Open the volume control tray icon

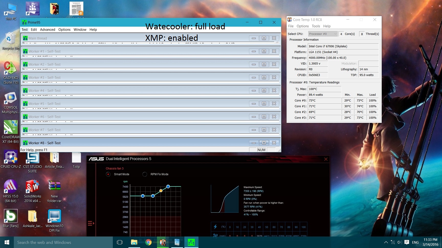tap(400, 242)
